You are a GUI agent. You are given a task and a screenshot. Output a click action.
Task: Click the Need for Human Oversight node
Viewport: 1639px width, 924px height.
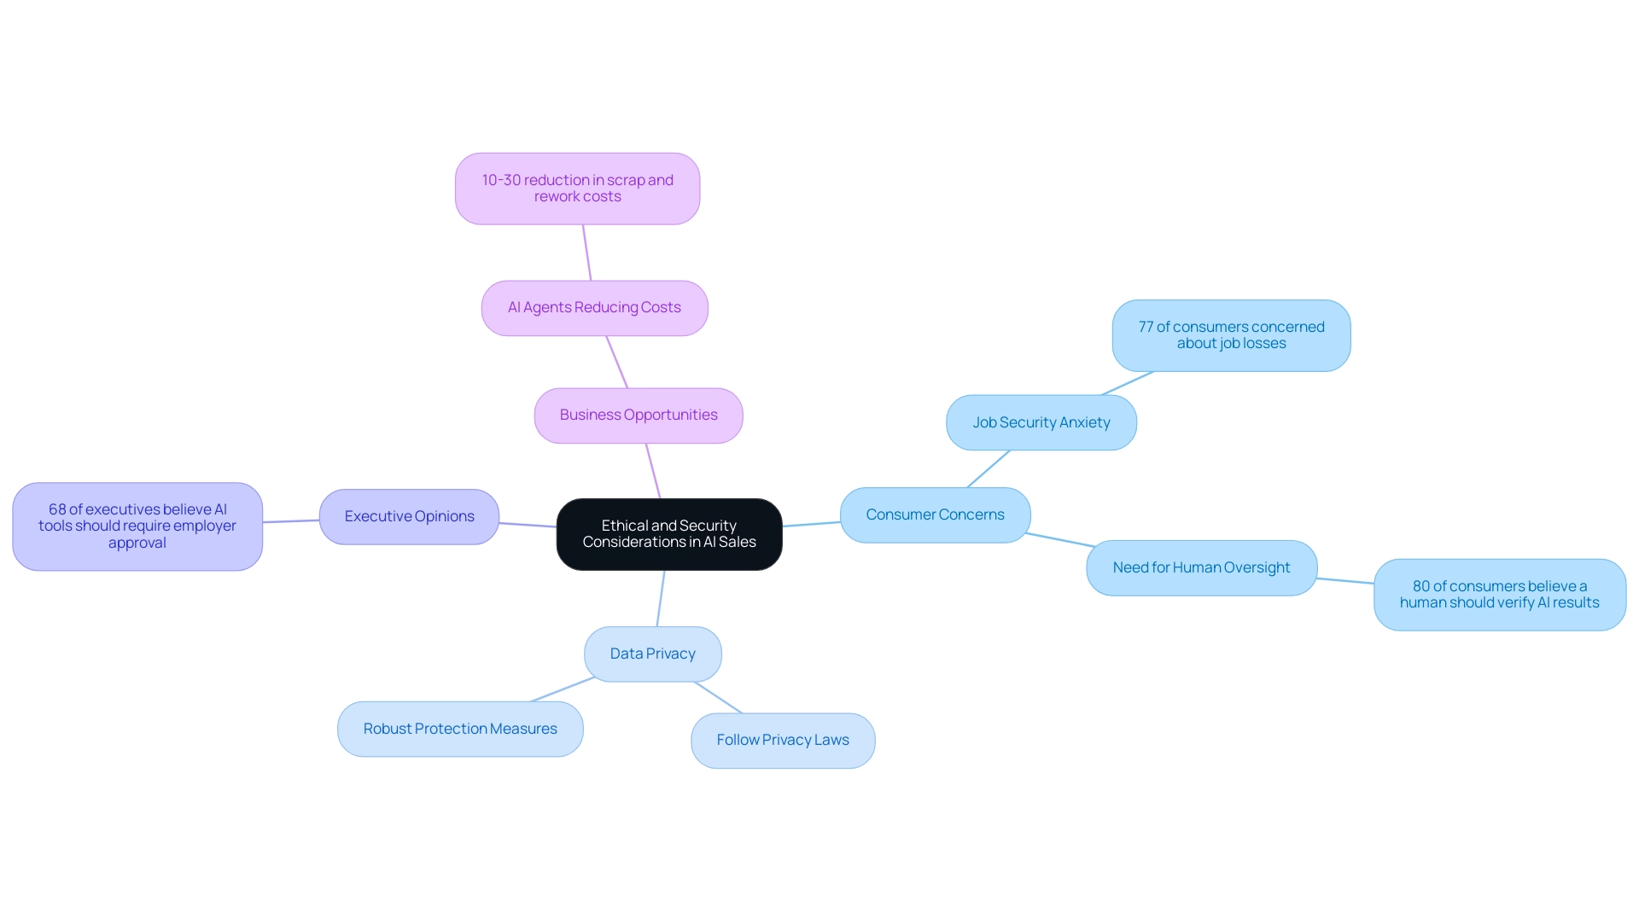point(1197,567)
